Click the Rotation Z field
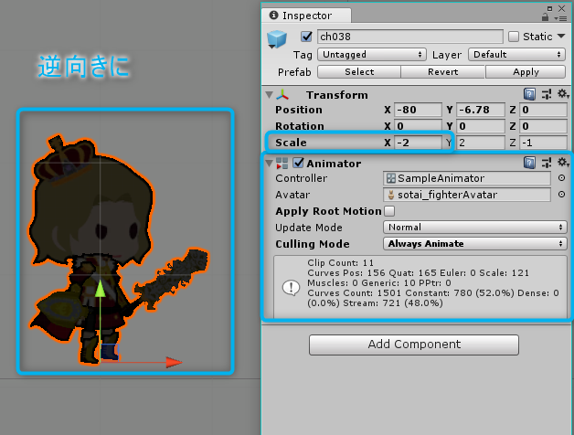Screen dimensions: 574x435 pos(543,126)
